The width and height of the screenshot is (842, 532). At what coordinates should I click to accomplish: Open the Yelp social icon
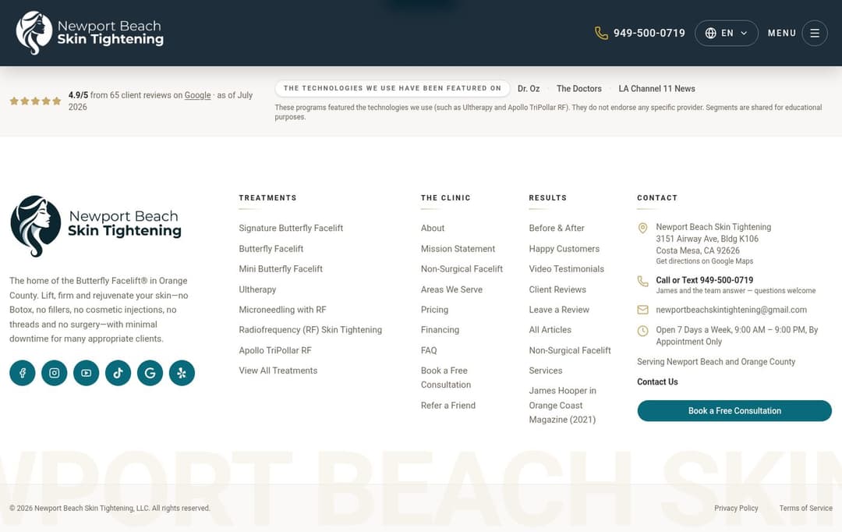click(182, 373)
